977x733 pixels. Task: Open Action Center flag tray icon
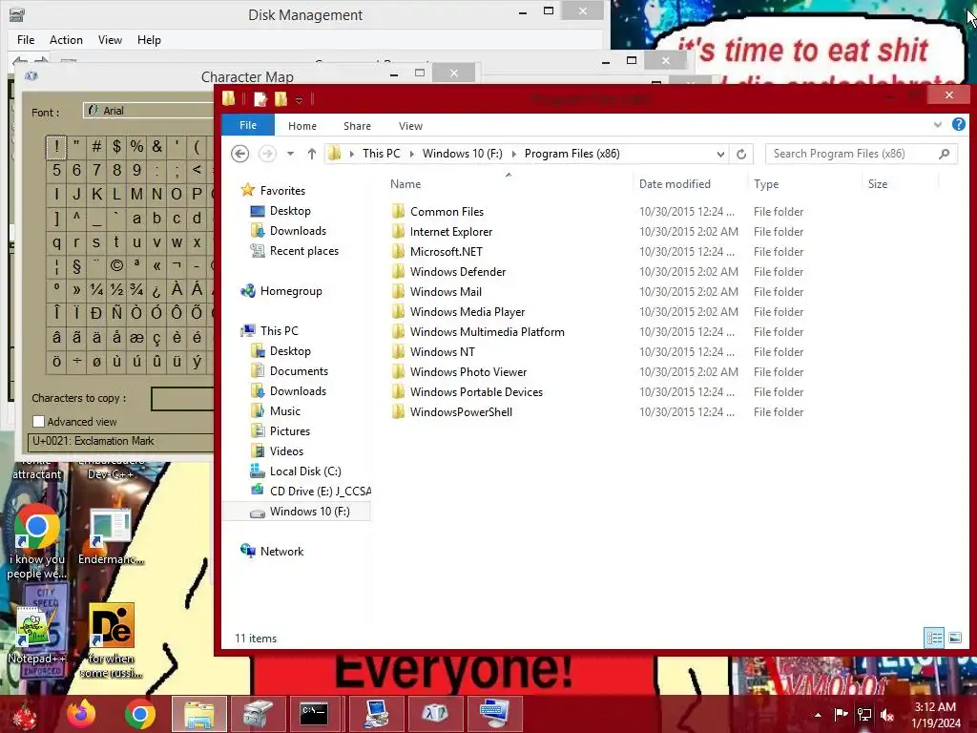coord(842,715)
